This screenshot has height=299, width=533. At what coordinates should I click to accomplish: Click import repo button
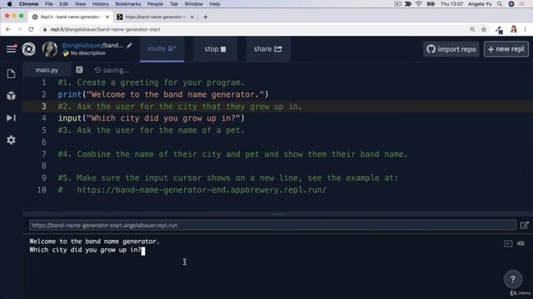[451, 49]
